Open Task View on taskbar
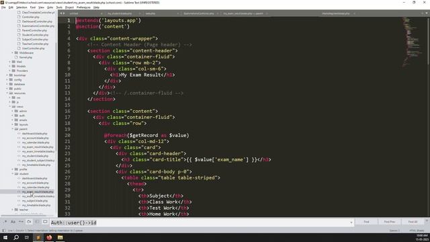 click(27, 237)
